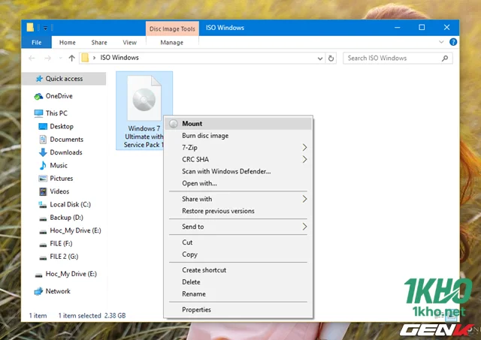Click the Documents icon in sidebar
Image resolution: width=481 pixels, height=340 pixels.
point(43,140)
